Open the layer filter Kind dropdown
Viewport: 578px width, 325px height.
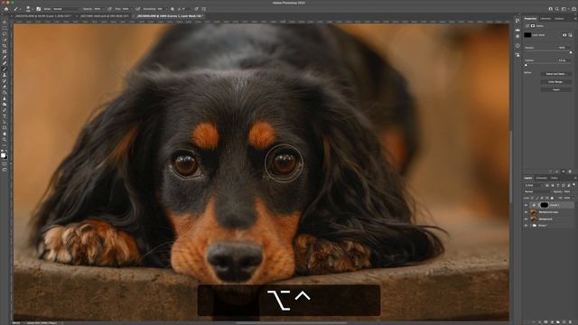(x=534, y=185)
